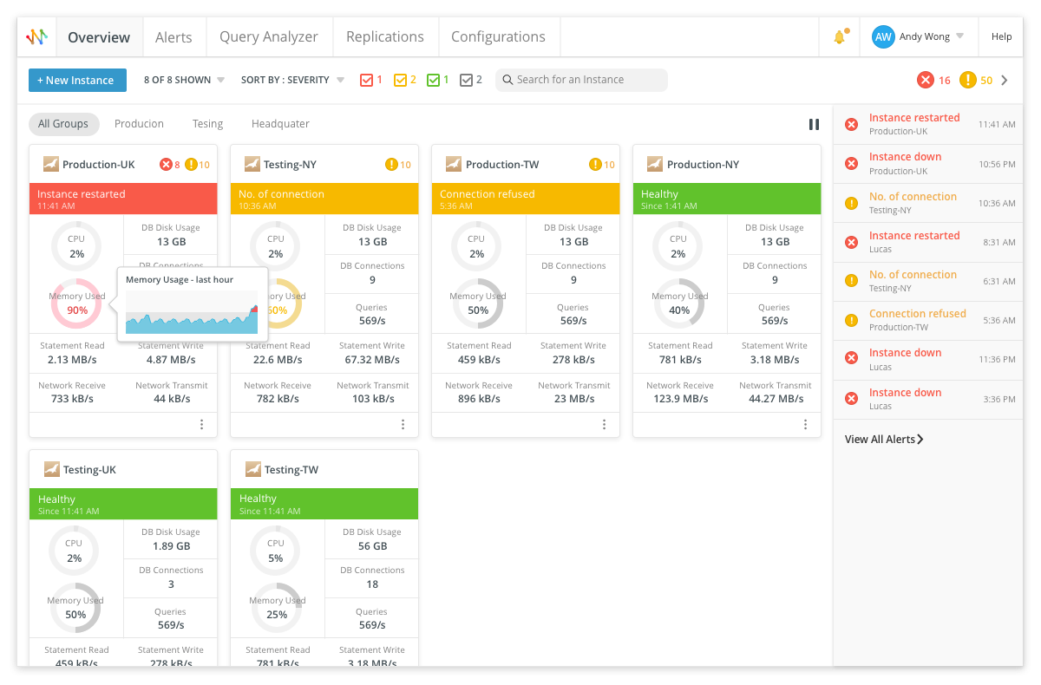Open Instance restarted alert from Lucas
This screenshot has height=685, width=1041.
pyautogui.click(x=928, y=242)
